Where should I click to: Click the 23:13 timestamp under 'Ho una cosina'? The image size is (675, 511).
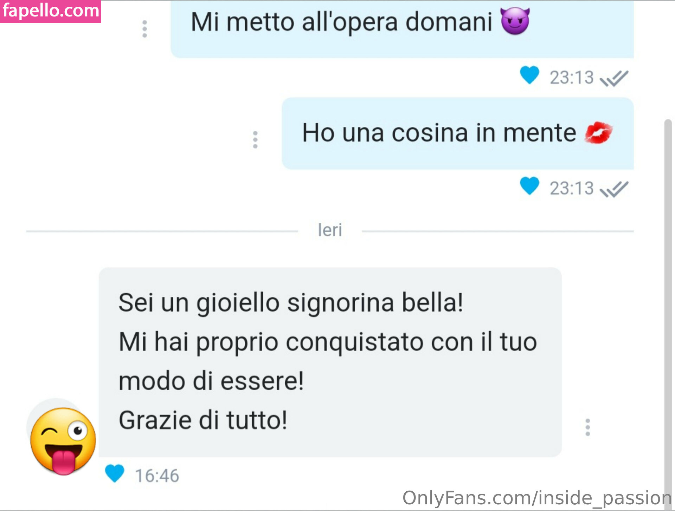click(572, 188)
